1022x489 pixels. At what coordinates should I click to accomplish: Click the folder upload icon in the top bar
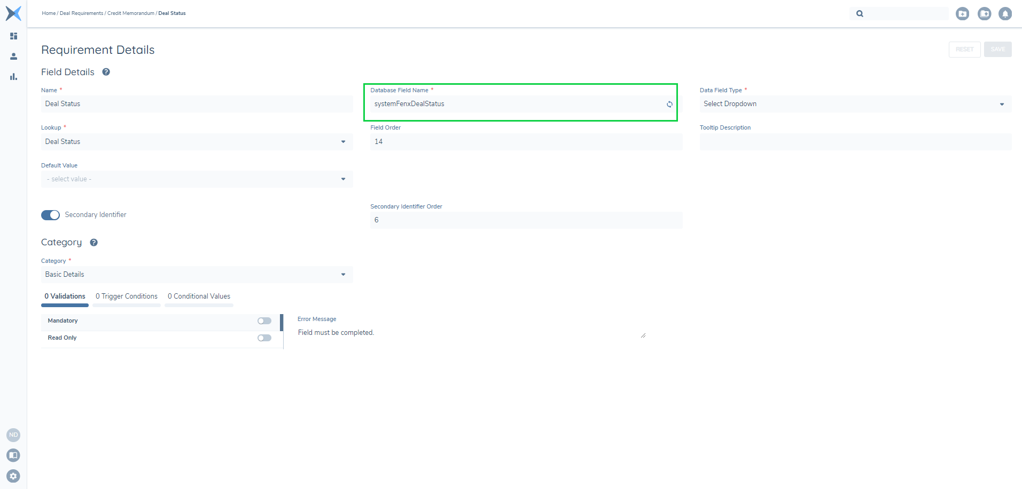(984, 14)
